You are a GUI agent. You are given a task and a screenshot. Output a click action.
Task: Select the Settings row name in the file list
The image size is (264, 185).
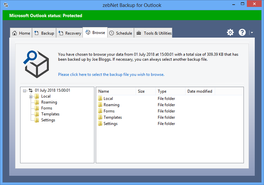[111, 124]
